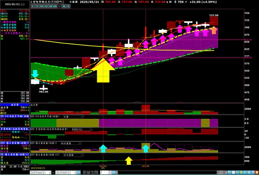Click the alert bell icon at bottom right
Viewport: 259px width, 175px height.
(257, 173)
